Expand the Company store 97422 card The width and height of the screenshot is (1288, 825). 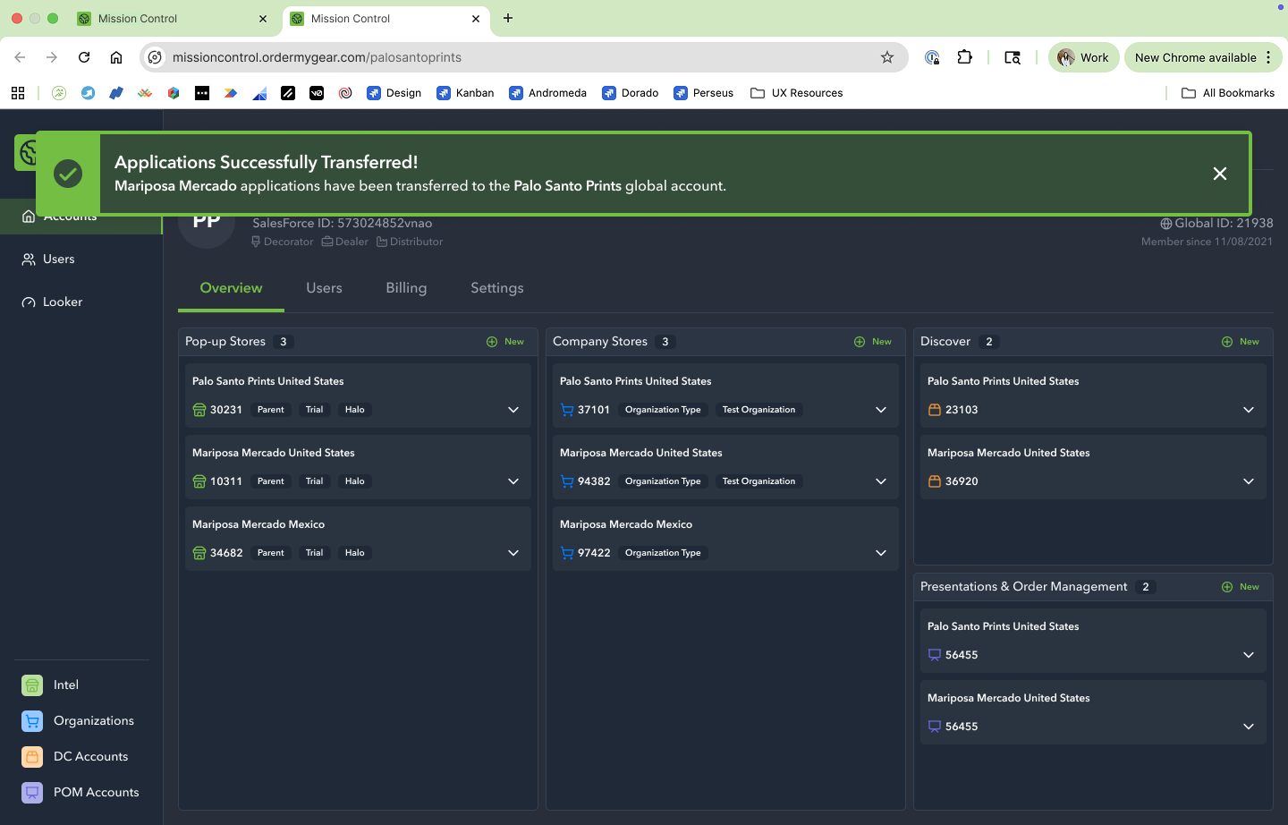[x=881, y=553]
